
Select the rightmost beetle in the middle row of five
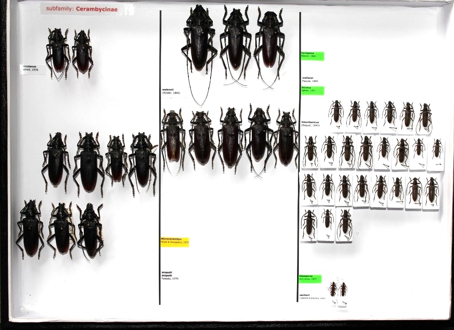point(286,137)
